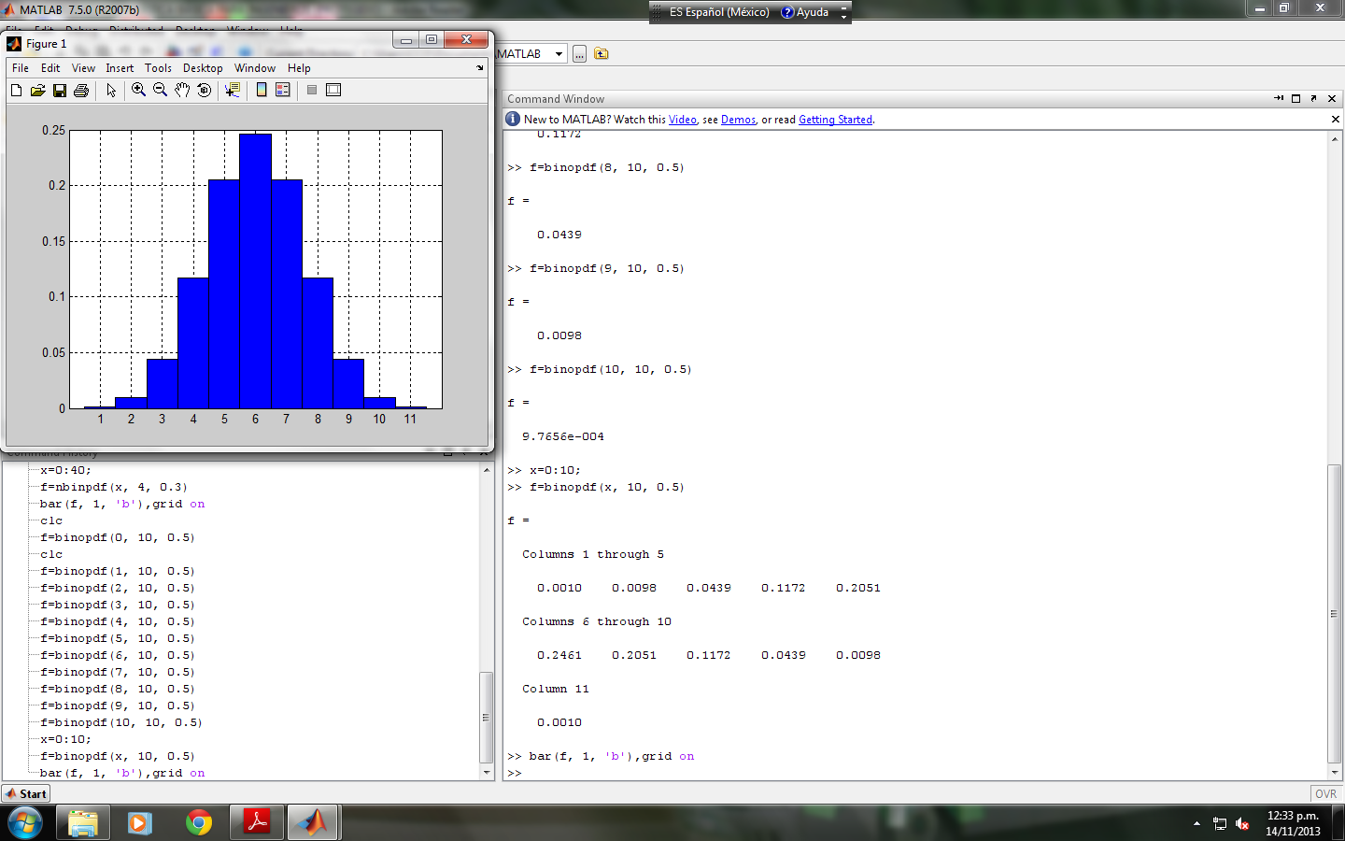Open the View menu in Figure 1
Viewport: 1345px width, 841px height.
coord(83,68)
